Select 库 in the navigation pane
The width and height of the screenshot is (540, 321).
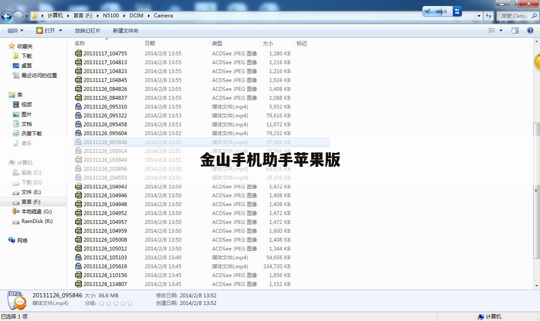[20, 95]
